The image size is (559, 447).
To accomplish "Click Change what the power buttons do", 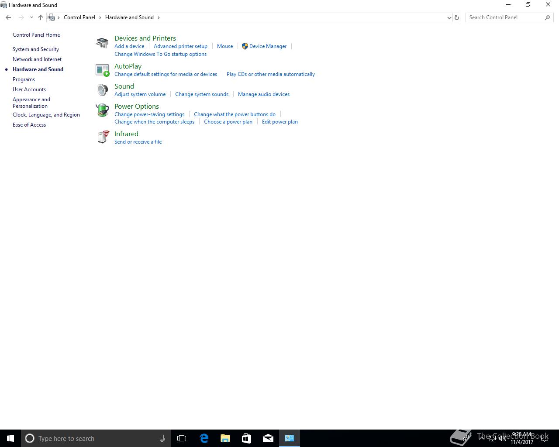I will coord(235,114).
